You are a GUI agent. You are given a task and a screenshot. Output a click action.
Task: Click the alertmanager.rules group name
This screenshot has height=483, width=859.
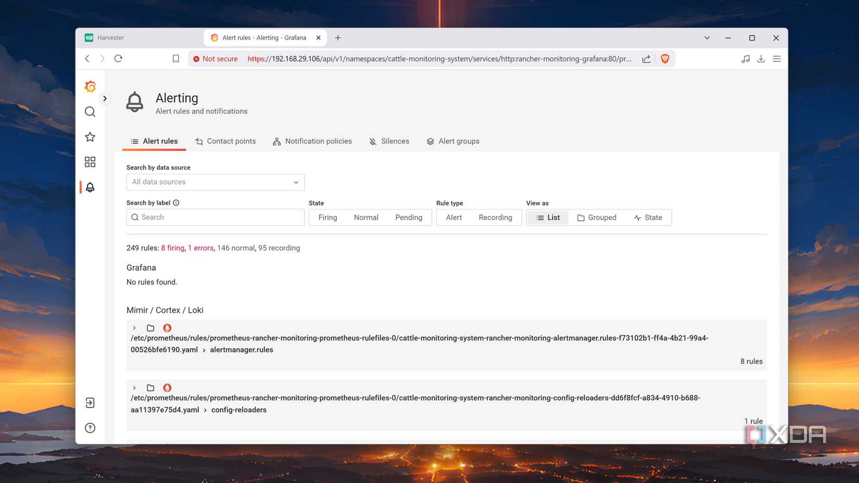(242, 350)
